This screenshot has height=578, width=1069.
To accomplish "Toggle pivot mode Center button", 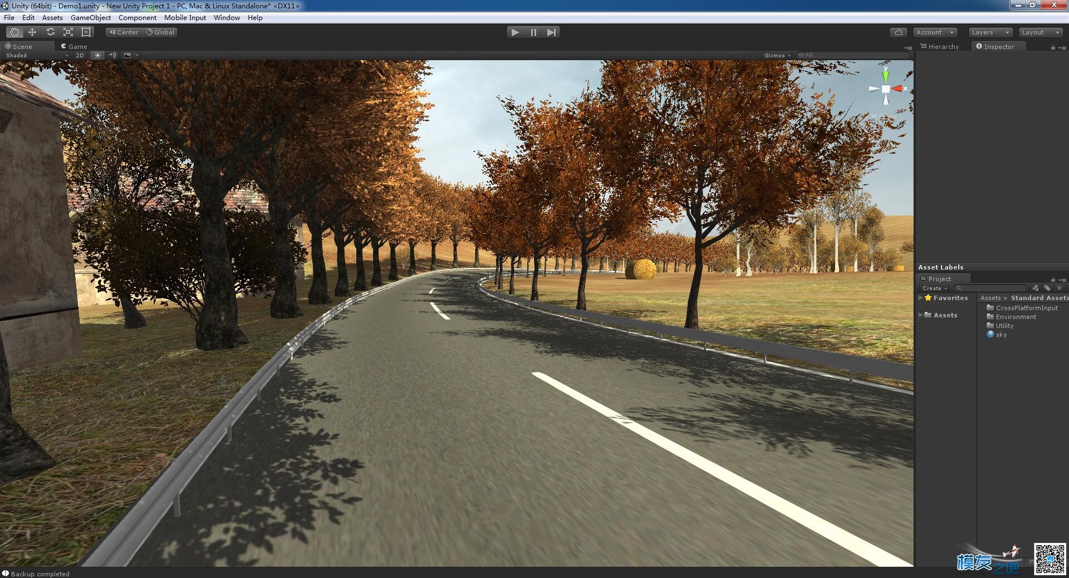I will [124, 32].
